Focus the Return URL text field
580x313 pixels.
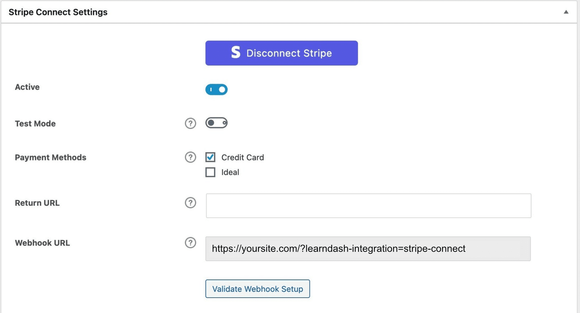368,206
